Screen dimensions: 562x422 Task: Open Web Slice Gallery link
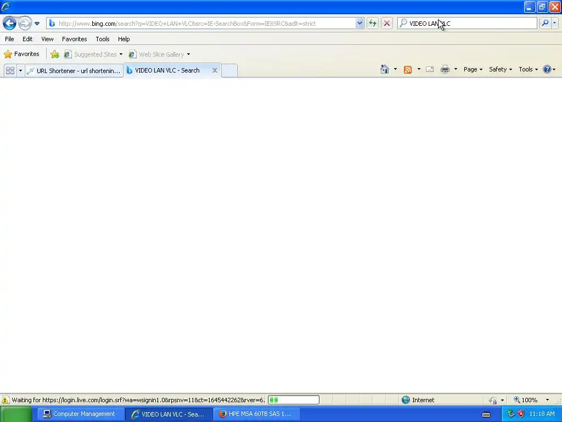tap(156, 54)
